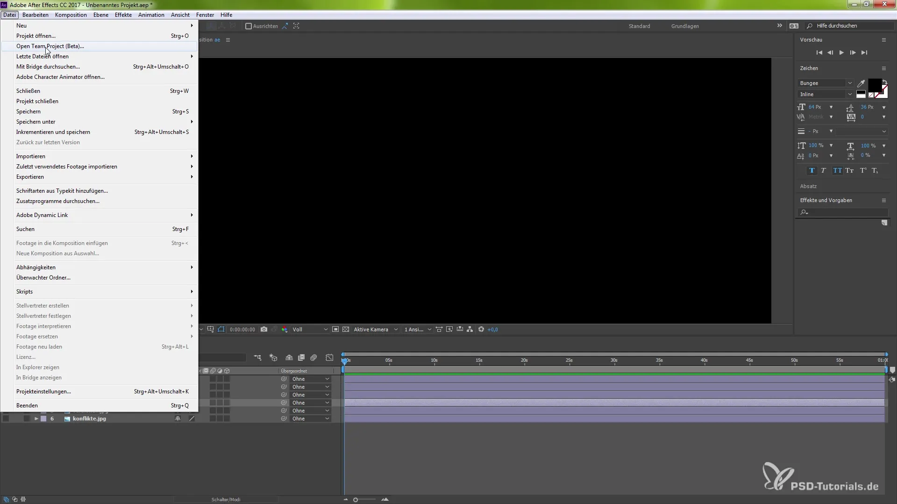Click Schalter/Modi toggle button
Screen dimensions: 897x504
[x=226, y=499]
